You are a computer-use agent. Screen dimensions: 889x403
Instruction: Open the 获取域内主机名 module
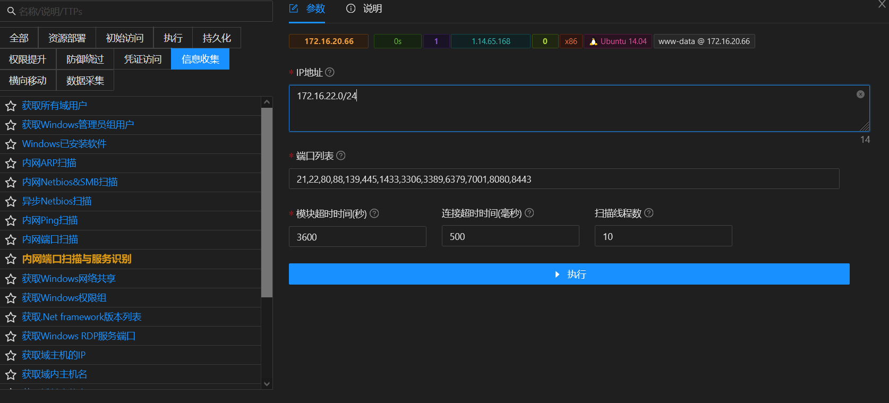[x=54, y=374]
